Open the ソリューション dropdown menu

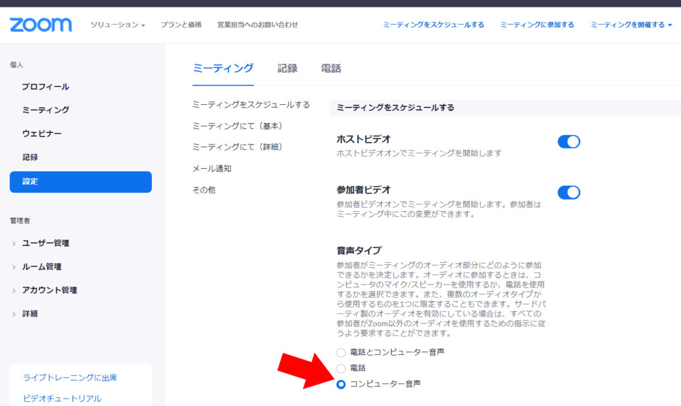click(x=118, y=25)
